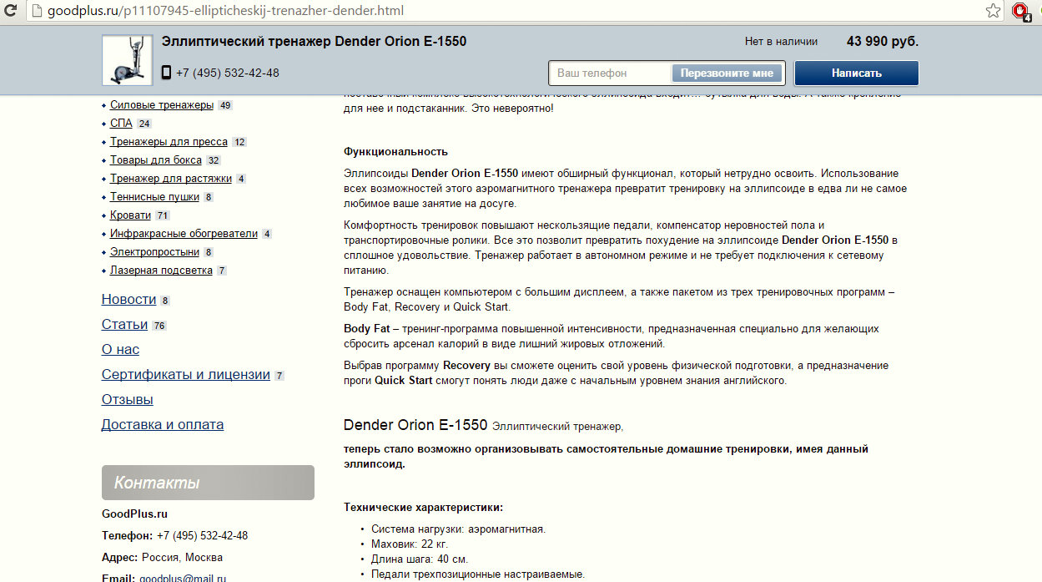Click the bold 'Body Fat' paragraph term
1042x582 pixels.
(x=365, y=329)
